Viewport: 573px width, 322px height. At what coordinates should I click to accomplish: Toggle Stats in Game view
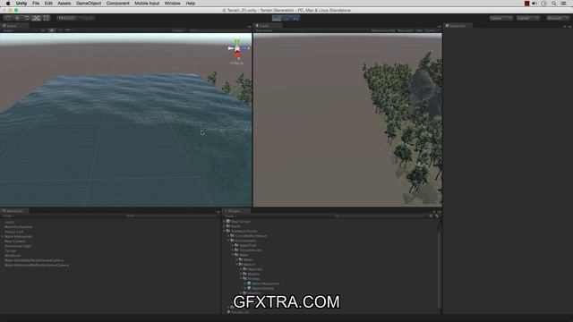click(x=419, y=30)
